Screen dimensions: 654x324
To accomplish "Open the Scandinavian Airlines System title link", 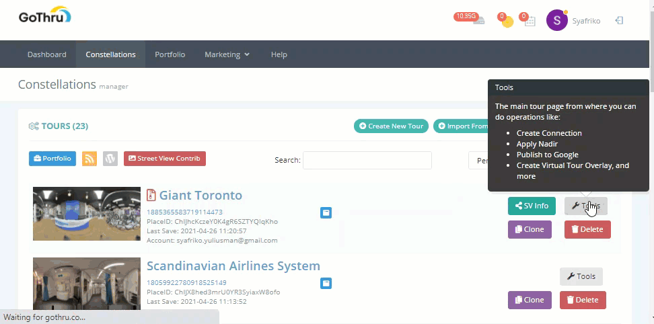I will (x=233, y=266).
